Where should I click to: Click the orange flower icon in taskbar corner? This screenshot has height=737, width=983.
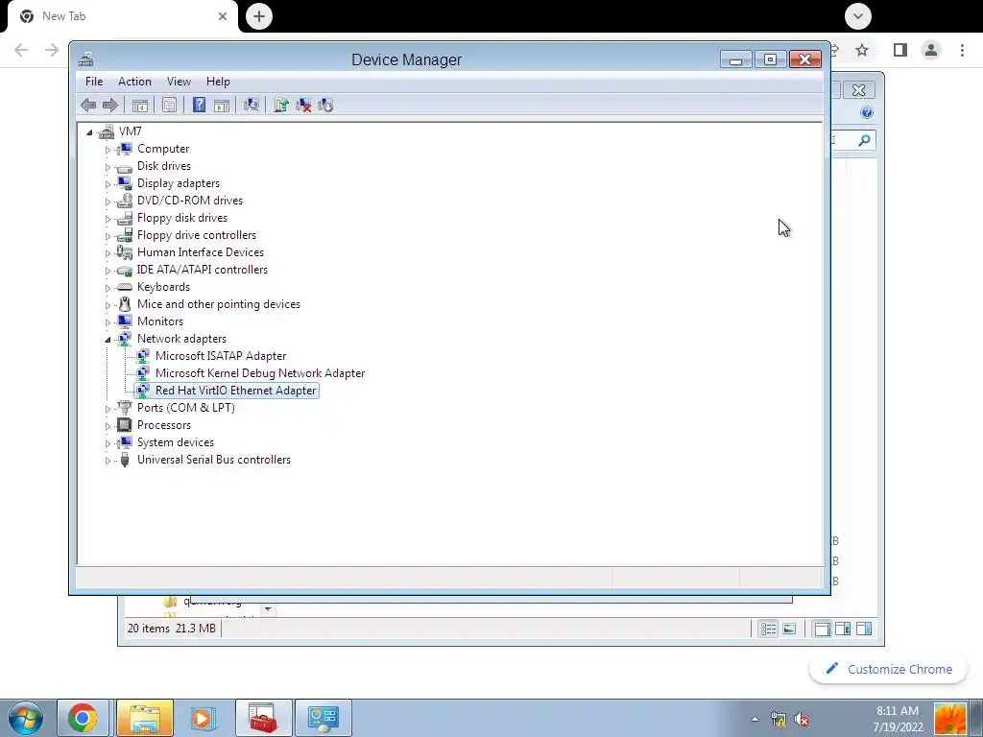click(x=949, y=718)
